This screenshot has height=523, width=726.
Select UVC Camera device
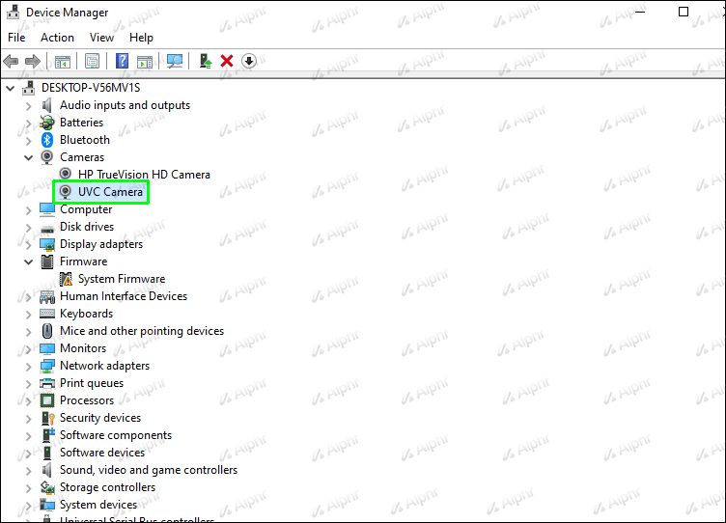[110, 192]
